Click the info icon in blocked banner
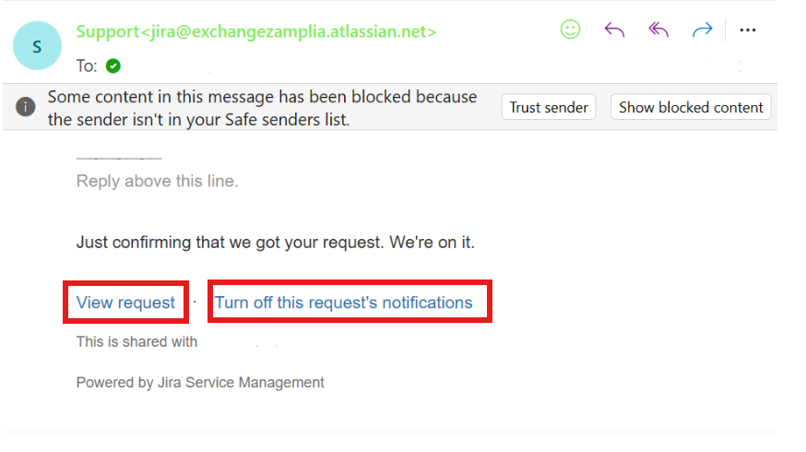 pos(26,107)
